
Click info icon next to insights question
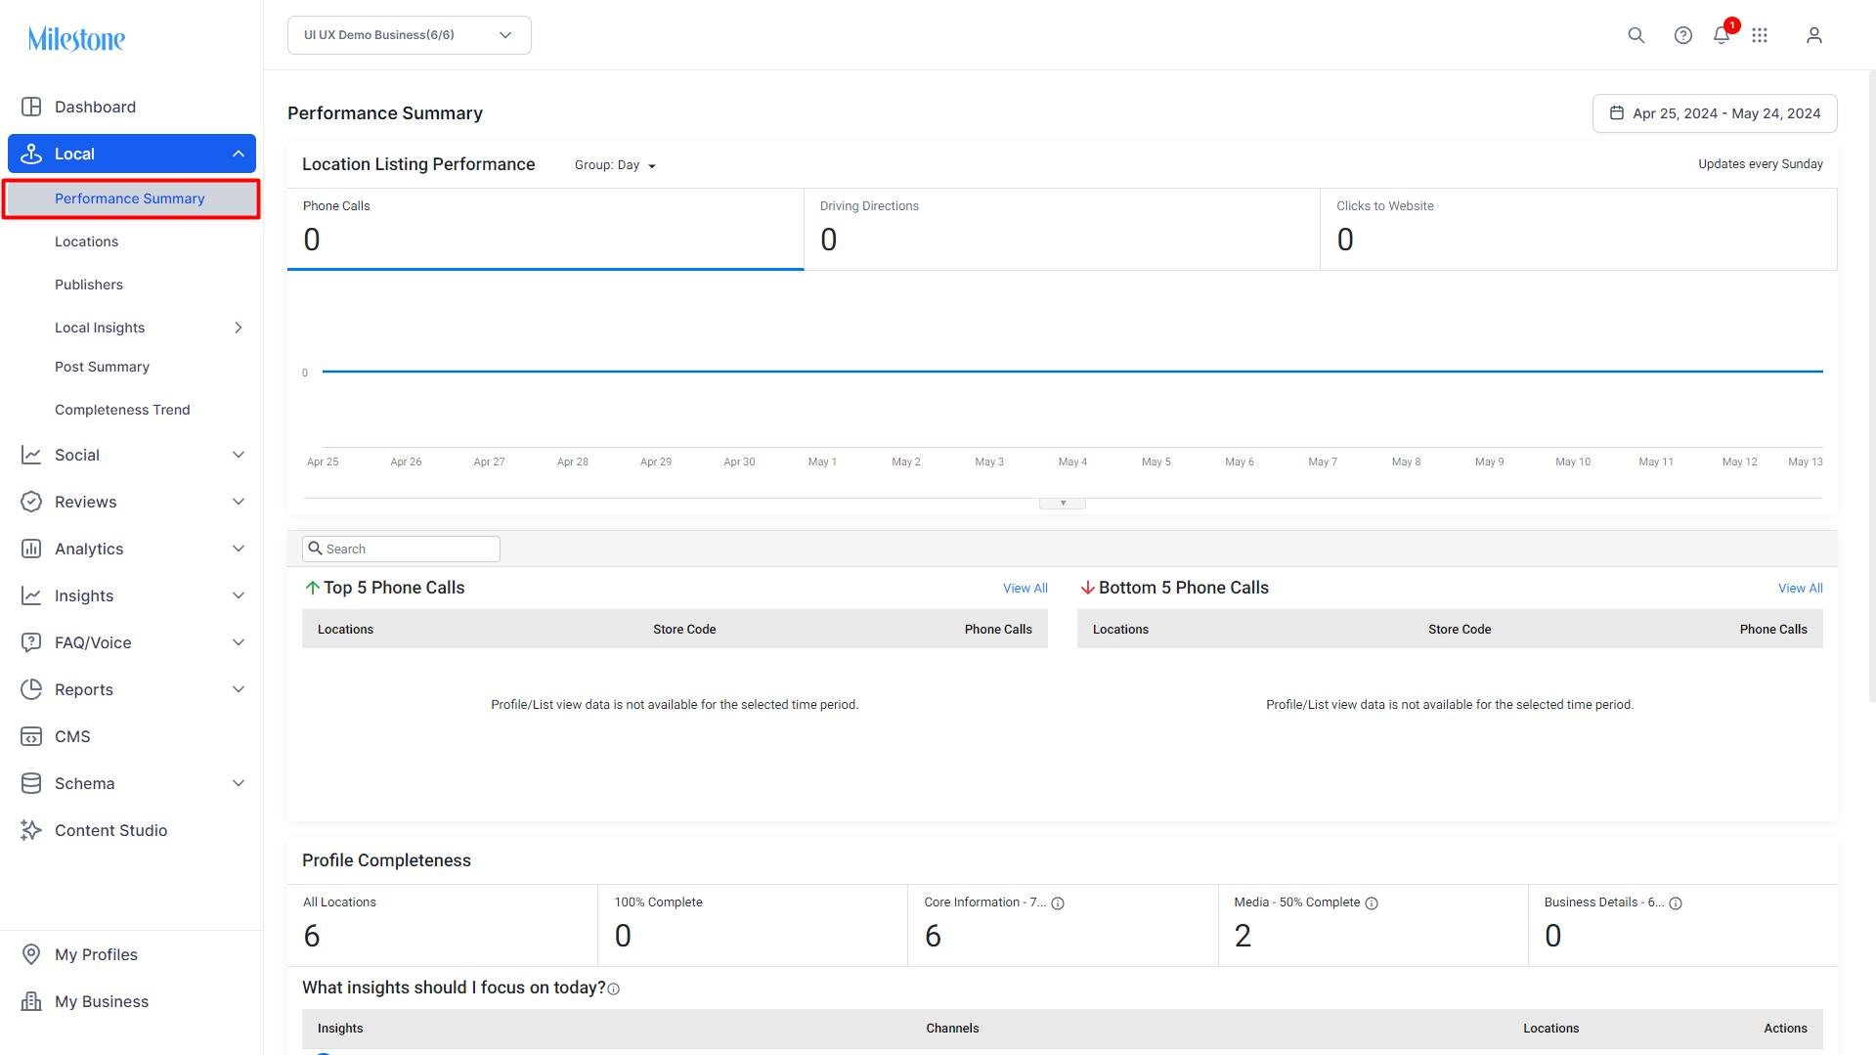614,989
